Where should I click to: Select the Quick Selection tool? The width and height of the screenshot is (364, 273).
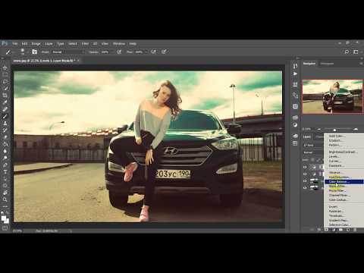[5, 89]
